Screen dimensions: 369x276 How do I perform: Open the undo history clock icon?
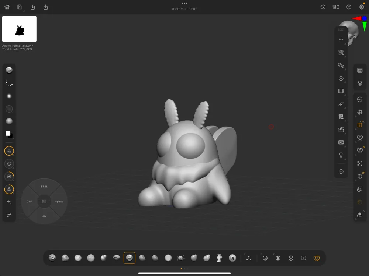323,7
